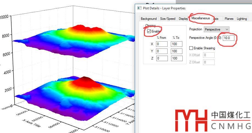Go to the Miscellaneous tab
252x133 pixels.
[201, 18]
